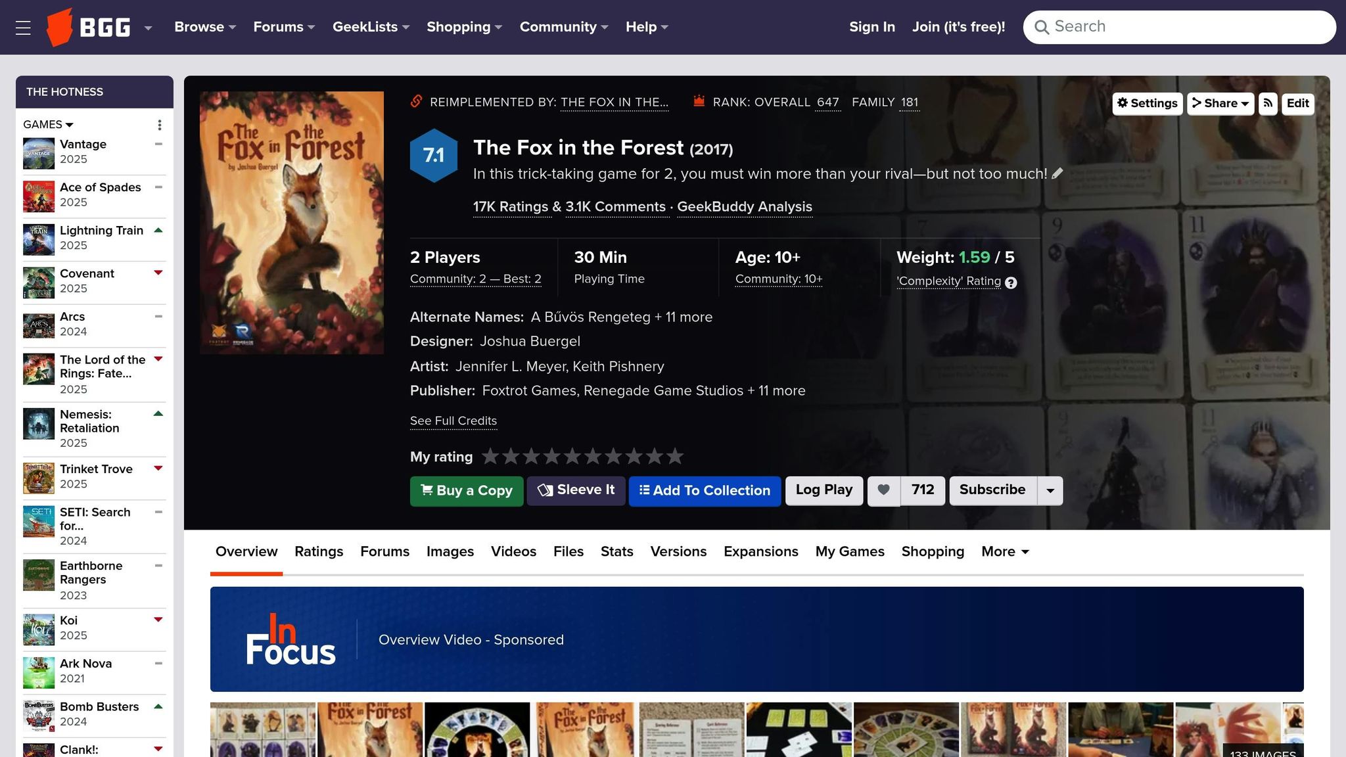The height and width of the screenshot is (757, 1346).
Task: Click Log Play button
Action: (x=824, y=490)
